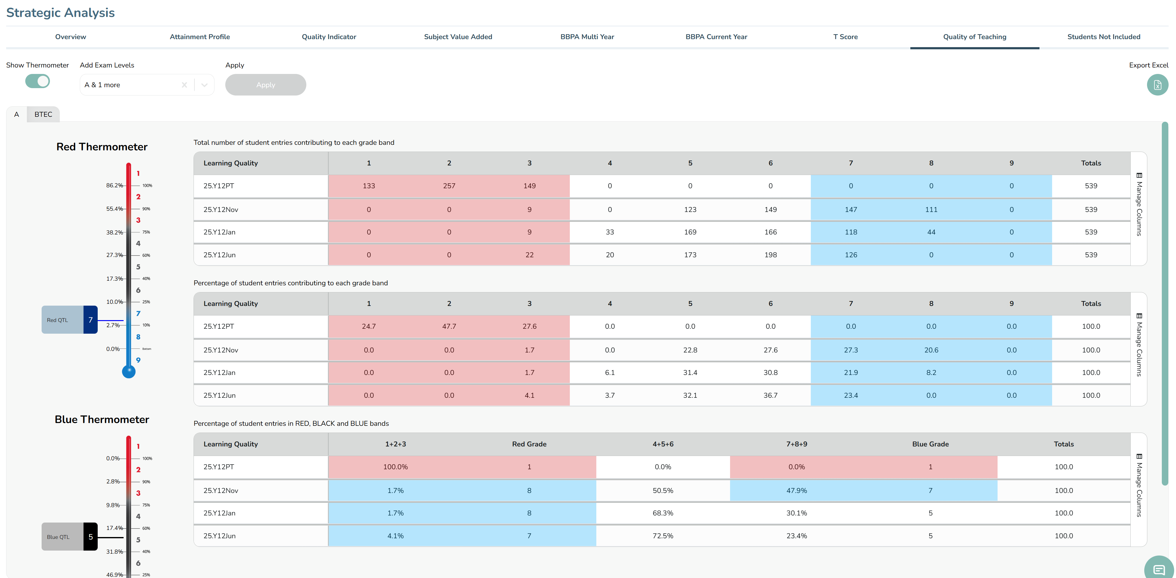Click the page vertical scrollbar
1176x578 pixels.
[x=1165, y=303]
